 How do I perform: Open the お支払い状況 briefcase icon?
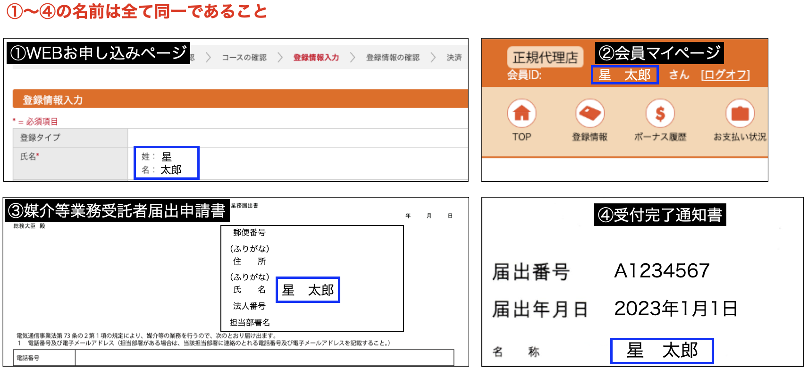(x=740, y=113)
